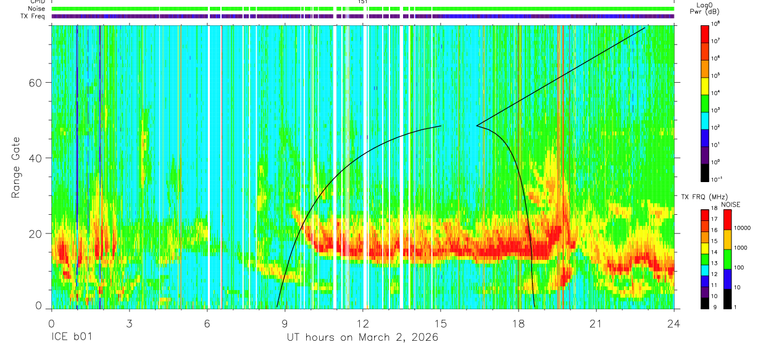The image size is (758, 350).
Task: Click the '10000' label on the NOISE scale
Action: 743,228
